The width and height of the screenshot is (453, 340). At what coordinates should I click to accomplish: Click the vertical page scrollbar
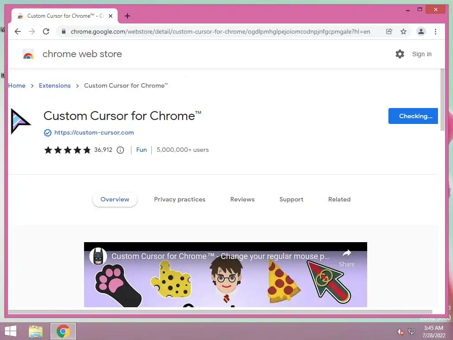(442, 100)
